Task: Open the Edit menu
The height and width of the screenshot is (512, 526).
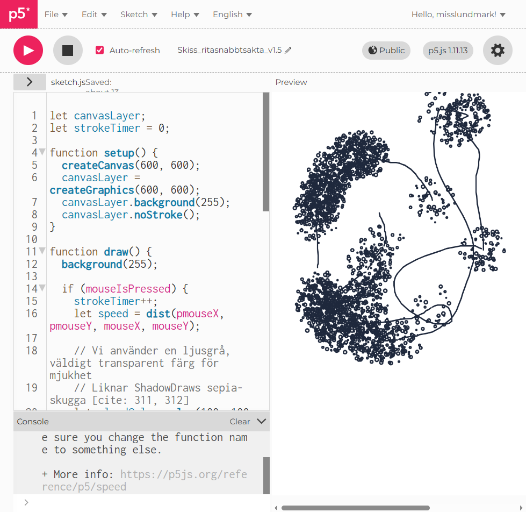Action: click(x=94, y=15)
